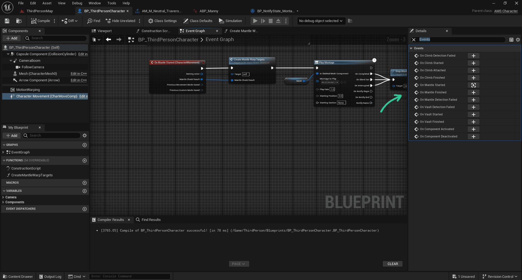The width and height of the screenshot is (522, 280).
Task: Open Content Drawer
Action: pyautogui.click(x=18, y=276)
